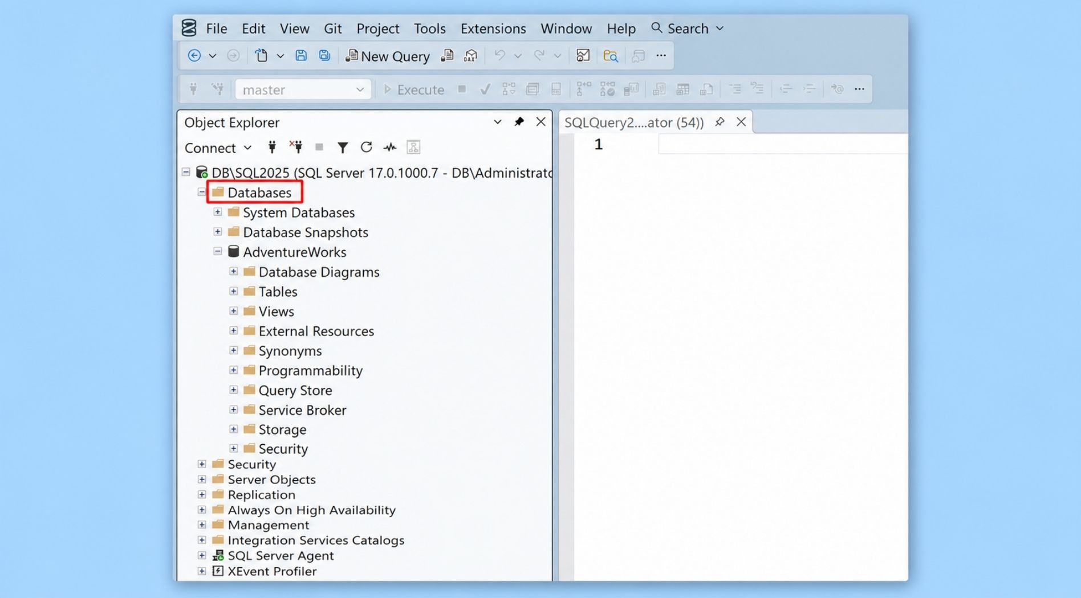Screen dimensions: 1081x598
Task: Open Object Explorer window position menu
Action: point(497,122)
